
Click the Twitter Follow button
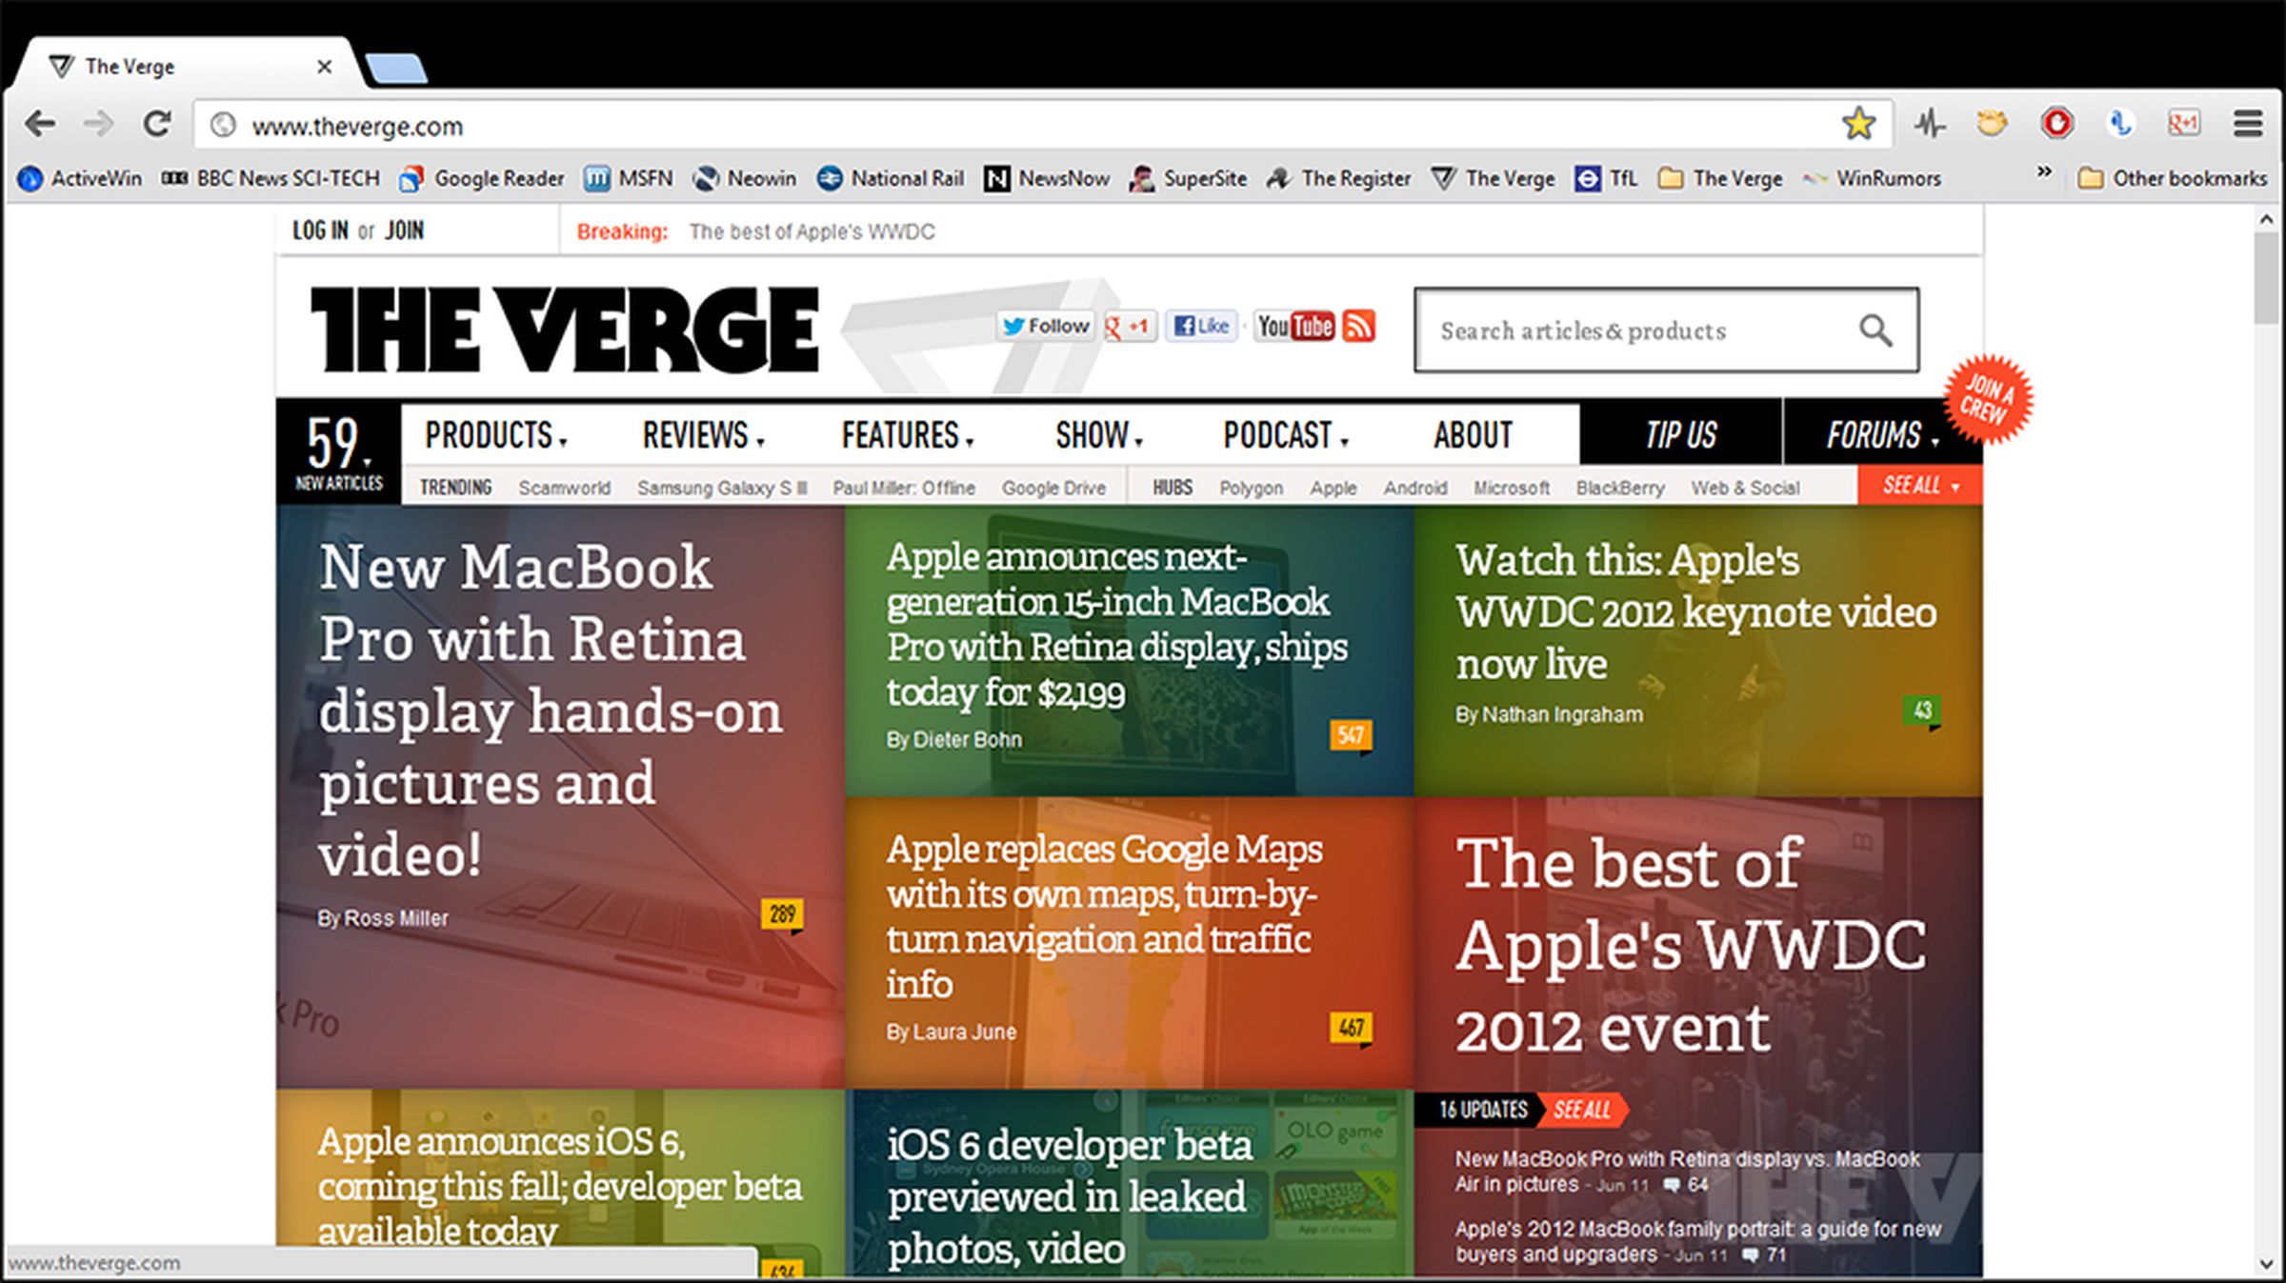(x=1046, y=327)
